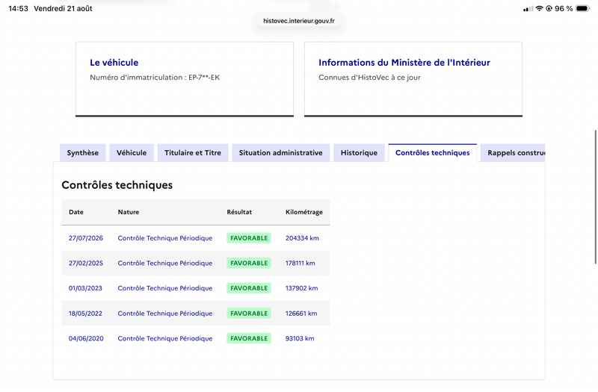The height and width of the screenshot is (392, 598).
Task: Click Contrôle Technique Périodique in 01/03/2023 row
Action: 165,288
